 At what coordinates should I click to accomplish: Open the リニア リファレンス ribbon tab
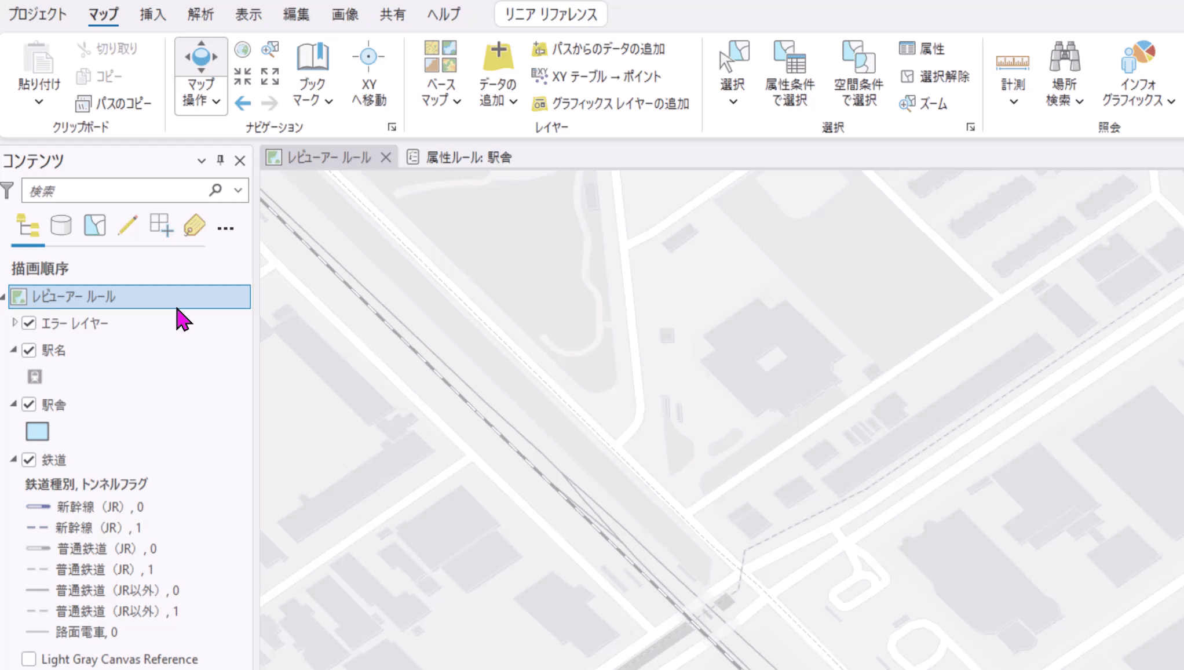point(551,14)
